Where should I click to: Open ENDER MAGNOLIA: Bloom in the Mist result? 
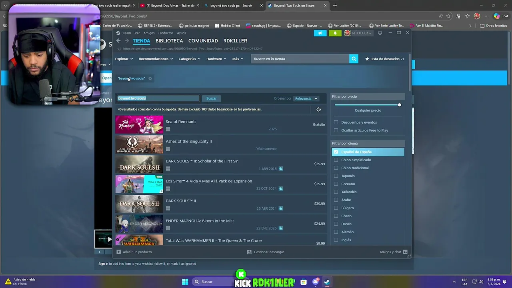[221, 224]
